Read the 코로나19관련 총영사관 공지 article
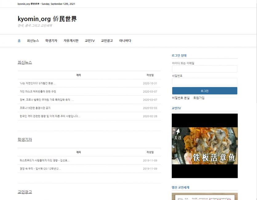The image size is (257, 200). pyautogui.click(x=35, y=108)
